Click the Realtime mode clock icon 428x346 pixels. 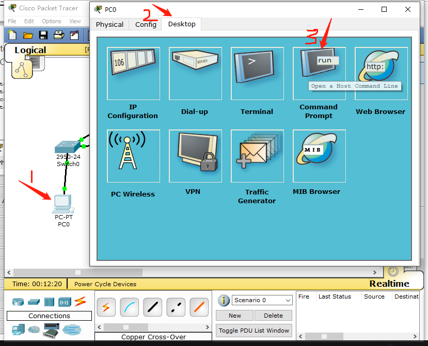(393, 271)
